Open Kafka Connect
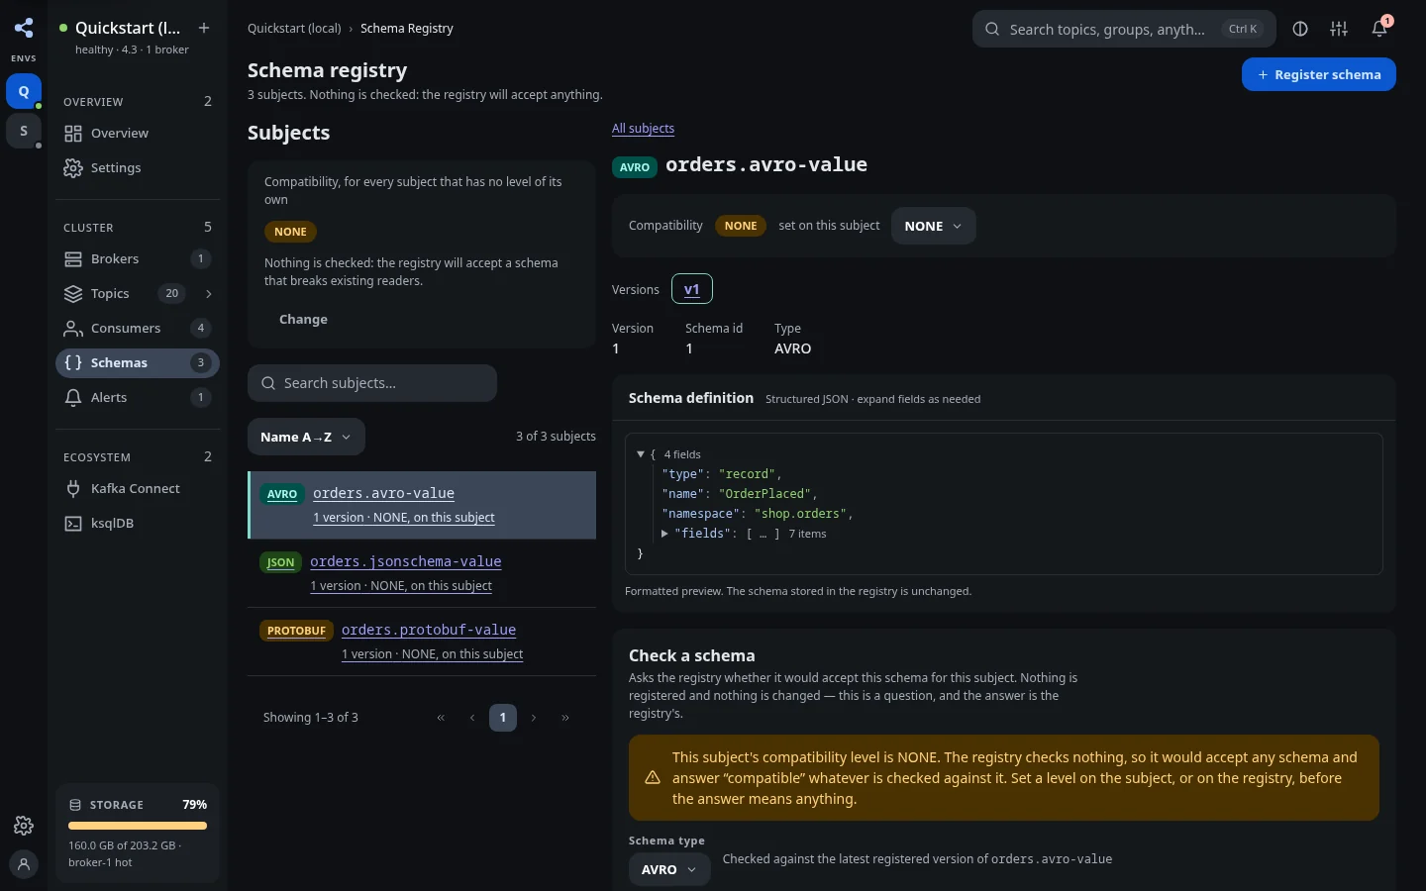The height and width of the screenshot is (891, 1426). click(138, 489)
